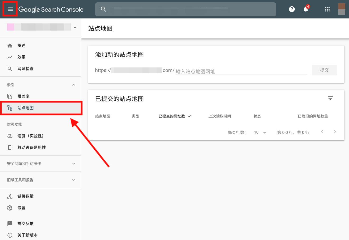Select 覆盖率 in the sidebar

coord(23,96)
